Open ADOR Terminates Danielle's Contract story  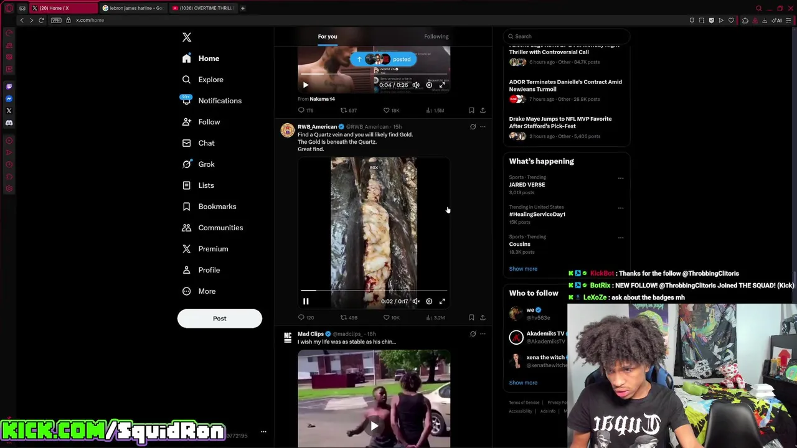pos(565,86)
